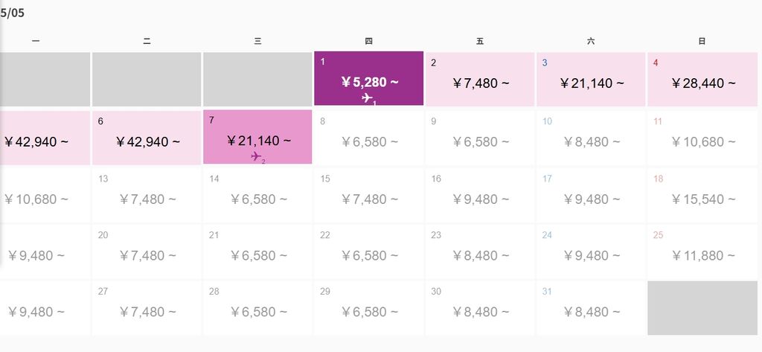Pick May 31 fare ¥8,480
This screenshot has width=762, height=352.
click(591, 308)
